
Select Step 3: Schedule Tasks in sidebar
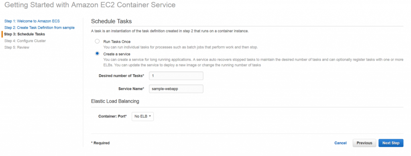pyautogui.click(x=24, y=34)
